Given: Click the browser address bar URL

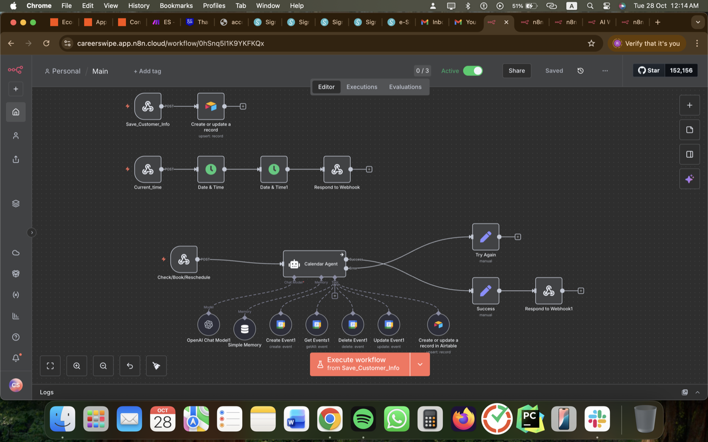Looking at the screenshot, I should [x=170, y=43].
